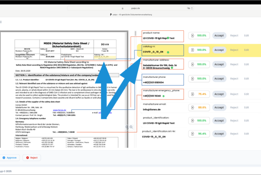The height and width of the screenshot is (175, 261).
Task: Click the translate icon in the address bar
Action: (188, 8)
